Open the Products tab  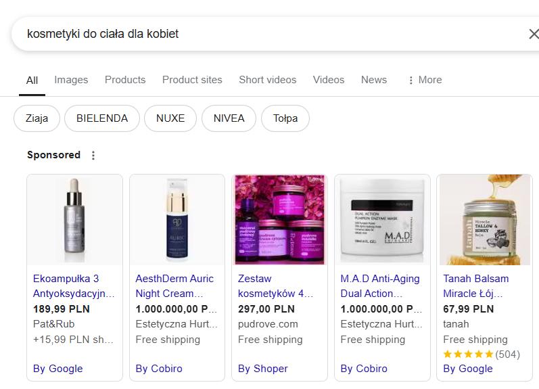[125, 80]
